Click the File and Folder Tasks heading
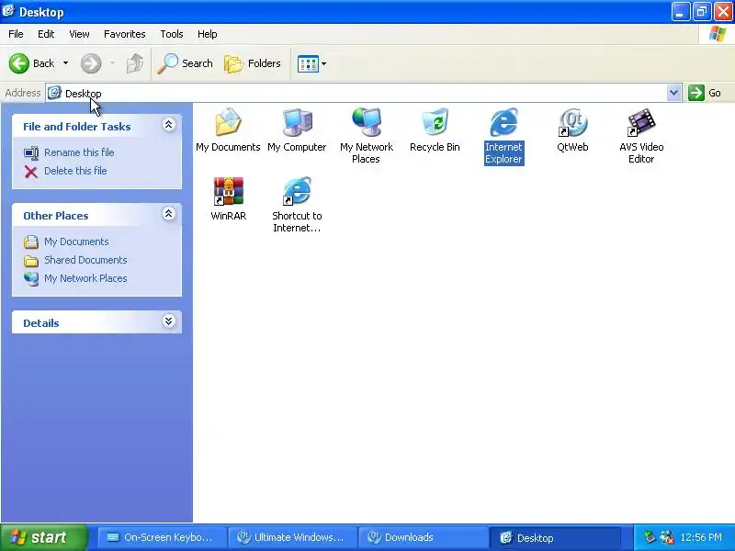Viewport: 735px width, 551px height. pyautogui.click(x=77, y=127)
